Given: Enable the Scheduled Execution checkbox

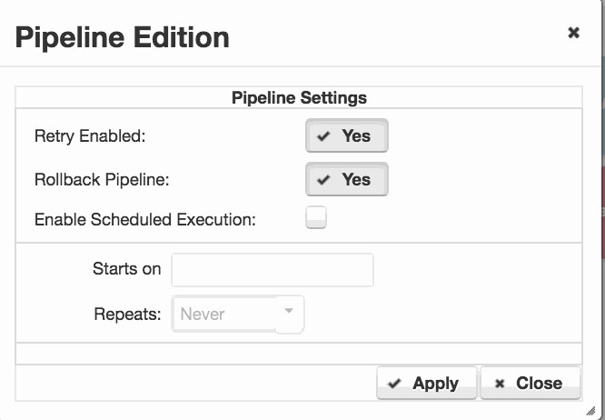Looking at the screenshot, I should [x=316, y=217].
